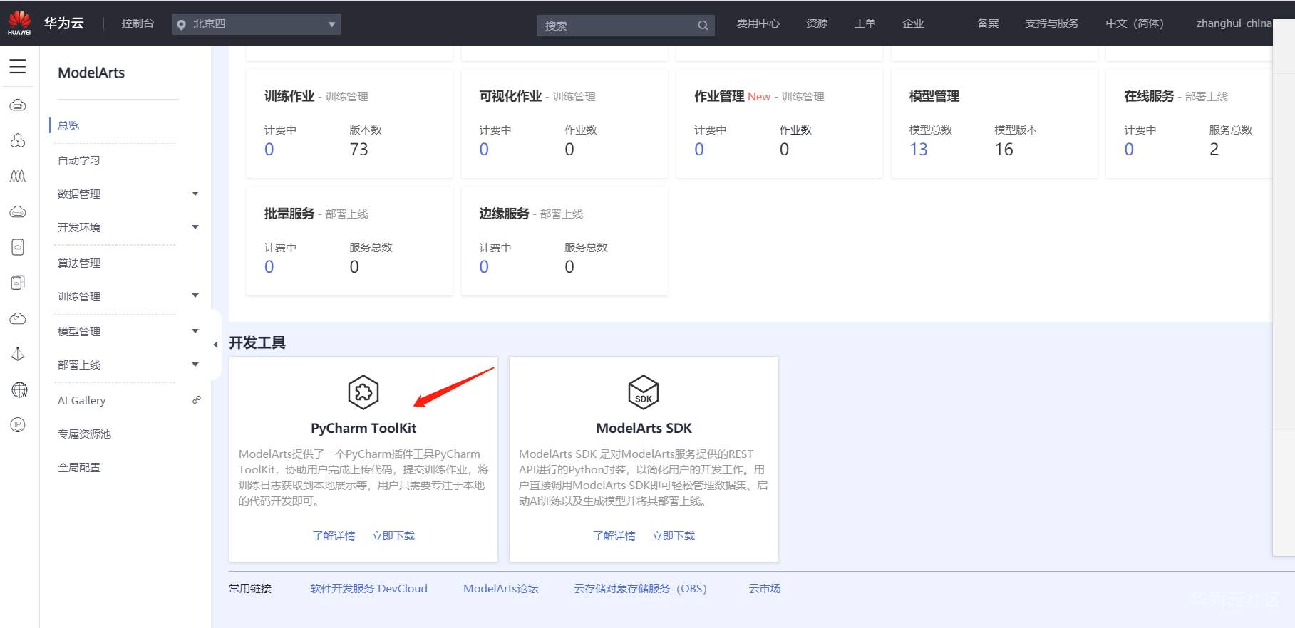The width and height of the screenshot is (1295, 628).
Task: Click the location pin beside 北京四
Action: (182, 25)
